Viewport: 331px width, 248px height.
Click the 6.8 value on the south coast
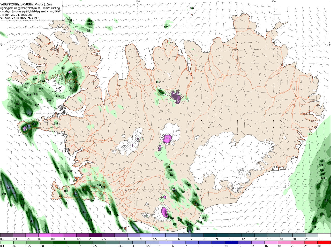click(189, 231)
